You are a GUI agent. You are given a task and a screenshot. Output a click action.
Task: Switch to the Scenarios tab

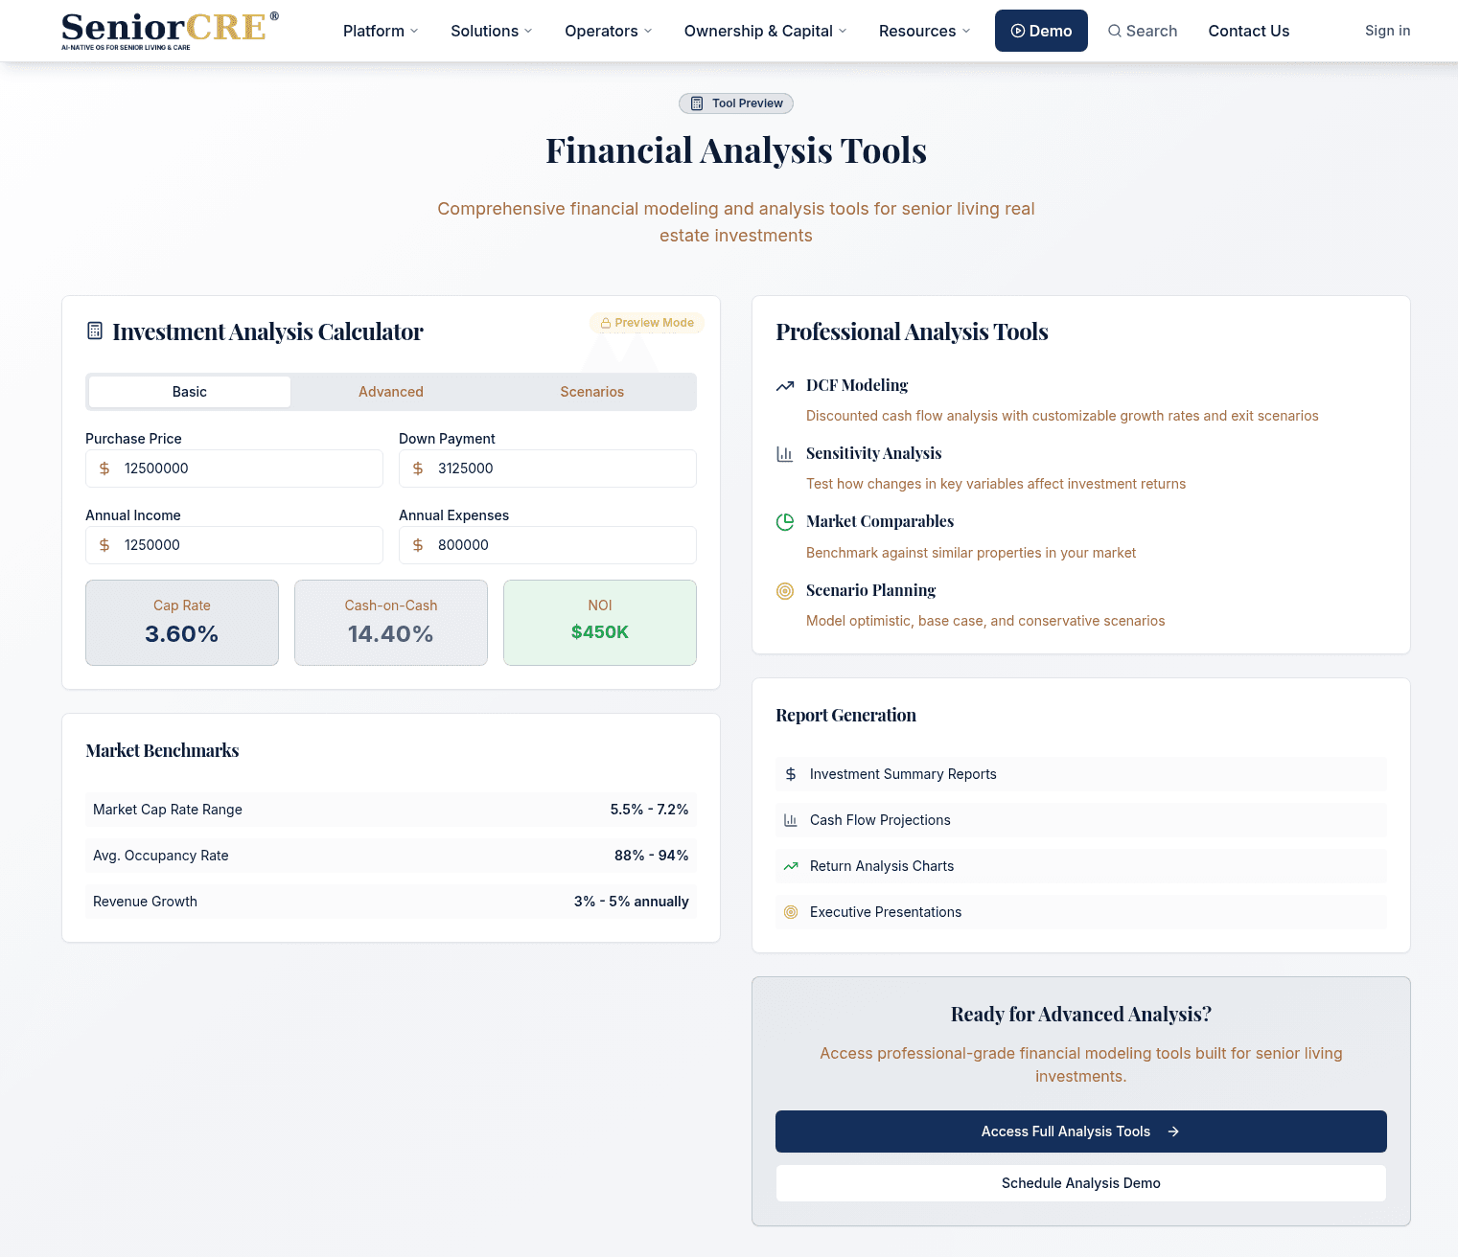(x=592, y=392)
